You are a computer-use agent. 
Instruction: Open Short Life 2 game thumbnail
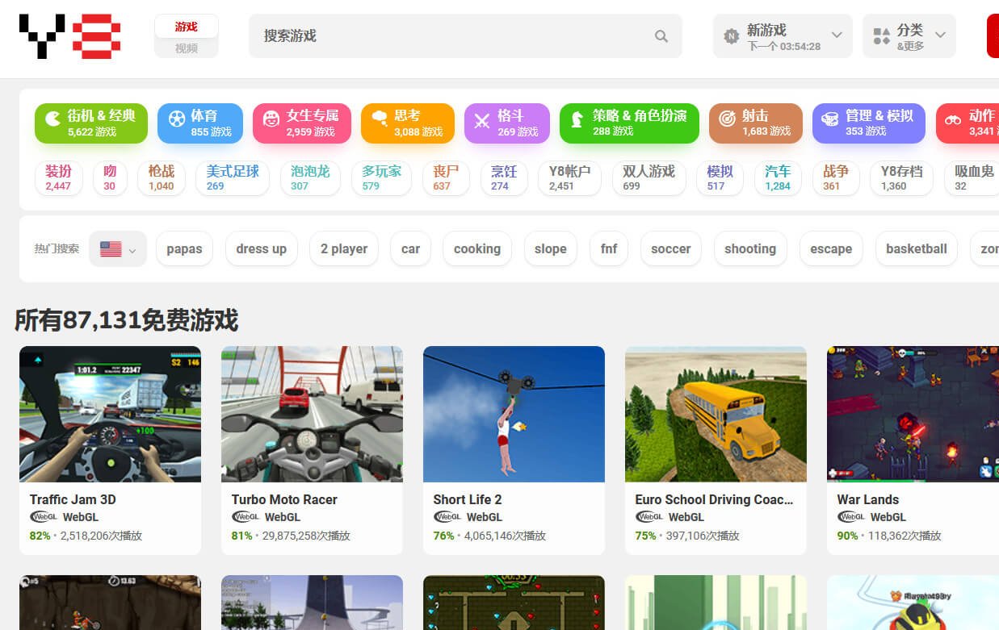(x=514, y=415)
